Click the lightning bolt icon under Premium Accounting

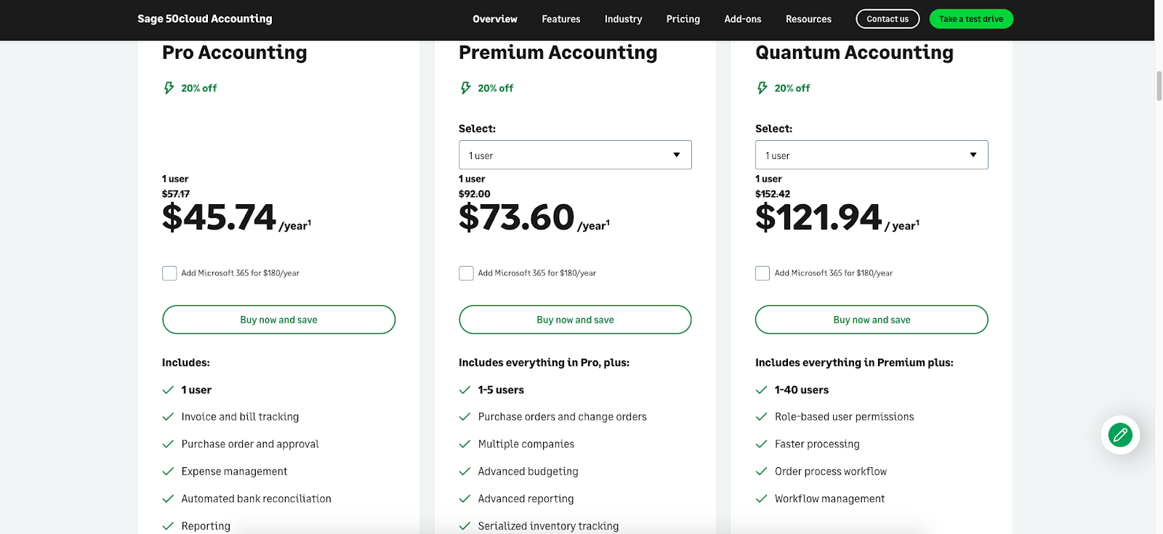tap(465, 88)
